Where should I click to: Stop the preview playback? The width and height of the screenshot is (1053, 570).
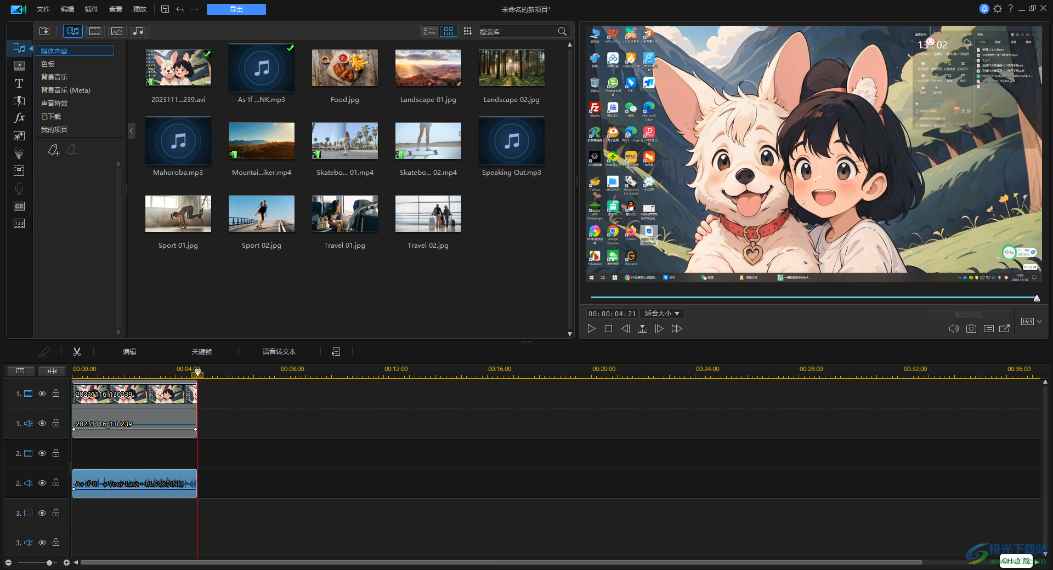pos(608,329)
